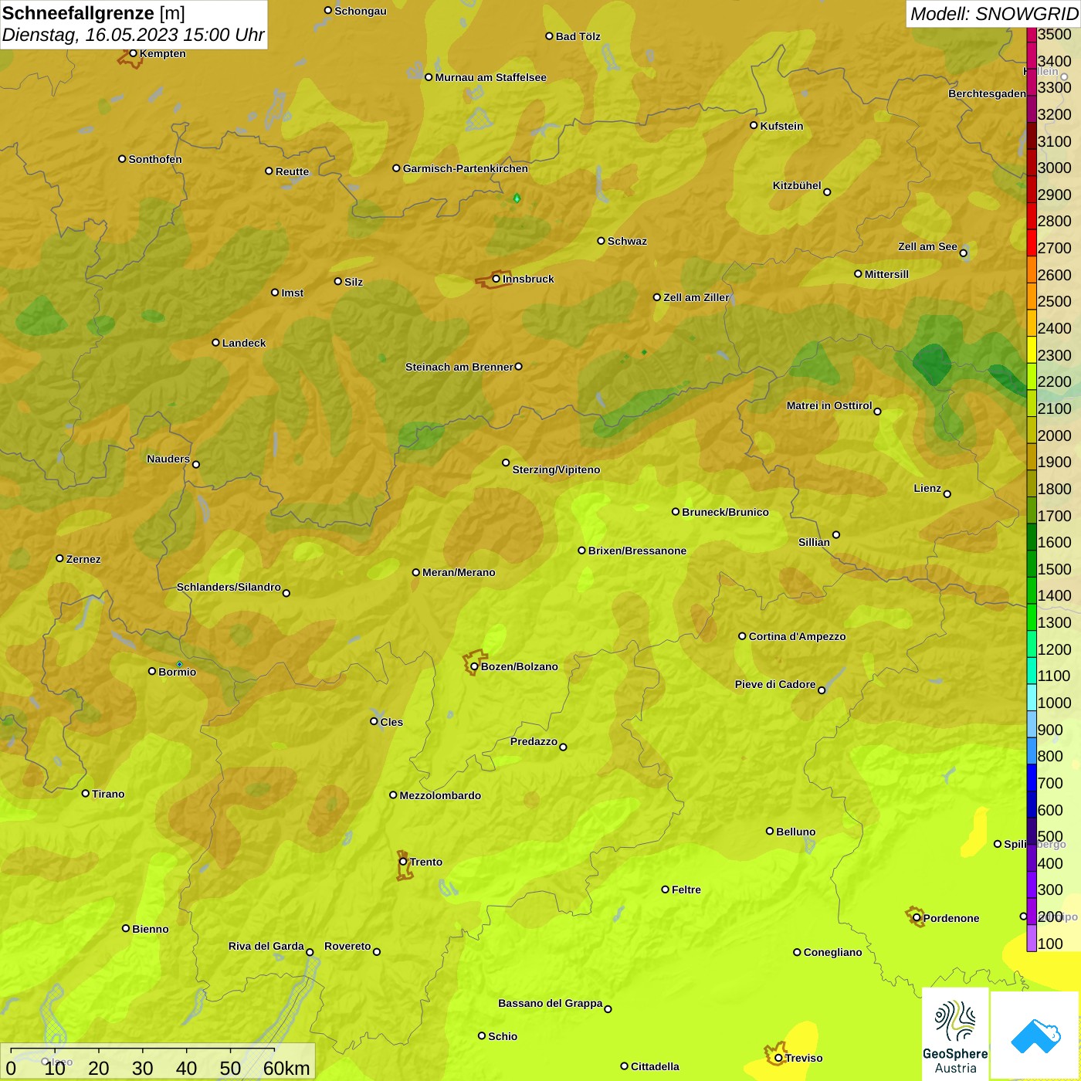The height and width of the screenshot is (1081, 1081).
Task: Click the 'Modell: SNOWGRID' label
Action: click(994, 14)
